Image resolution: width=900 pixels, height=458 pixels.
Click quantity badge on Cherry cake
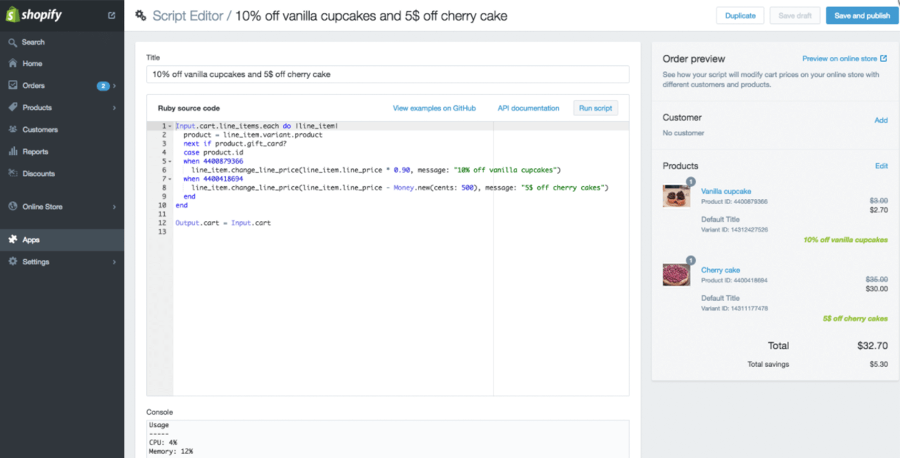point(691,260)
